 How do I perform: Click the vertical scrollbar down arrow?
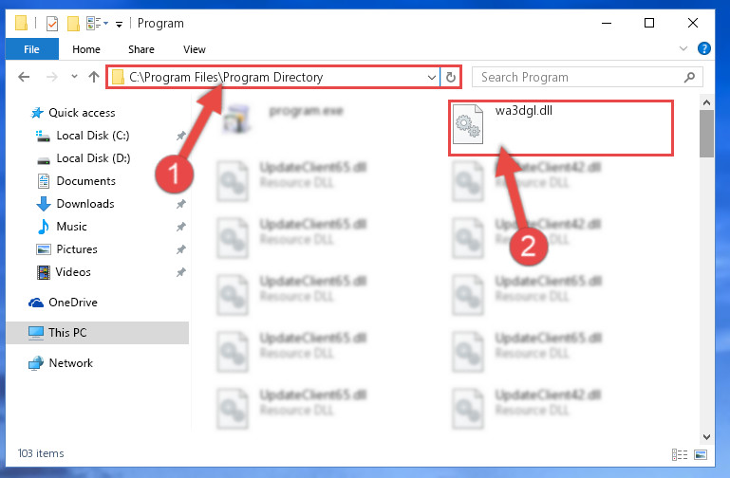click(x=706, y=436)
